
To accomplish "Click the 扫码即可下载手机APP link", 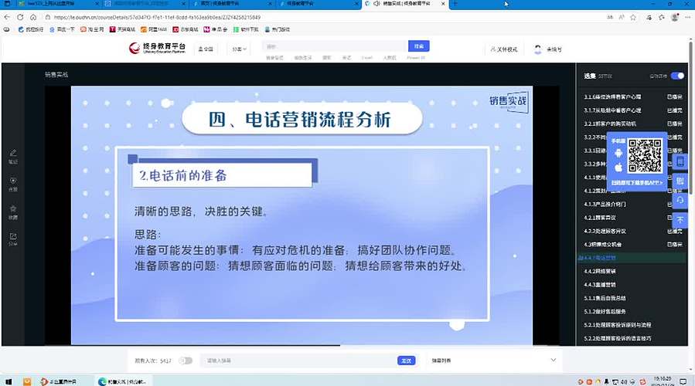I will [637, 182].
